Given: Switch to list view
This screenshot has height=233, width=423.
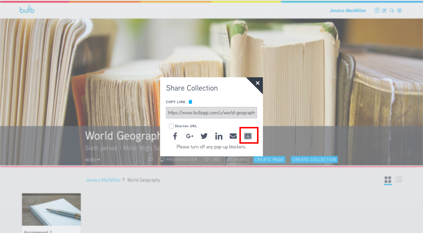Looking at the screenshot, I should pyautogui.click(x=399, y=180).
